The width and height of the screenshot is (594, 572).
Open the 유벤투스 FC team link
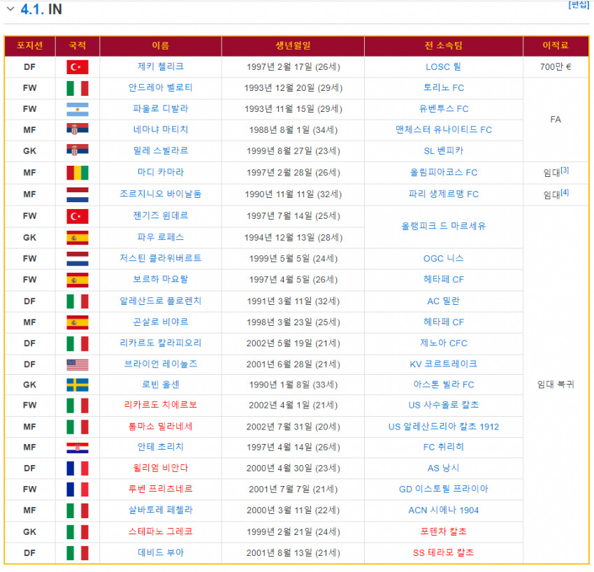(x=443, y=109)
